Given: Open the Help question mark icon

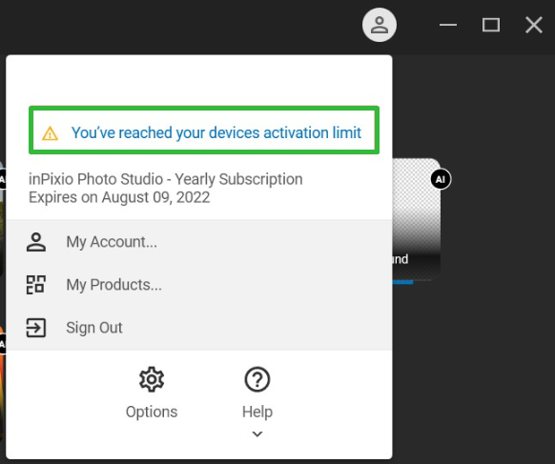Looking at the screenshot, I should pos(257,379).
